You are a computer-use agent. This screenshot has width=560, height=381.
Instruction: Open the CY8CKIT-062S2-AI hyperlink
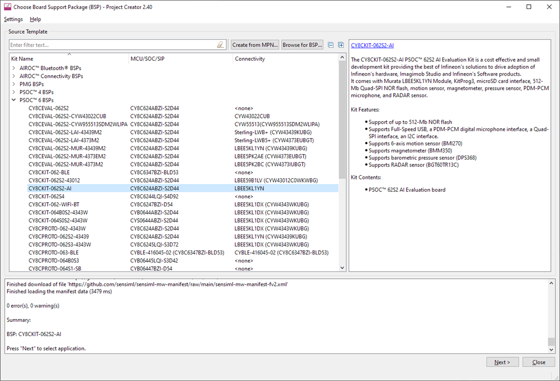[372, 46]
